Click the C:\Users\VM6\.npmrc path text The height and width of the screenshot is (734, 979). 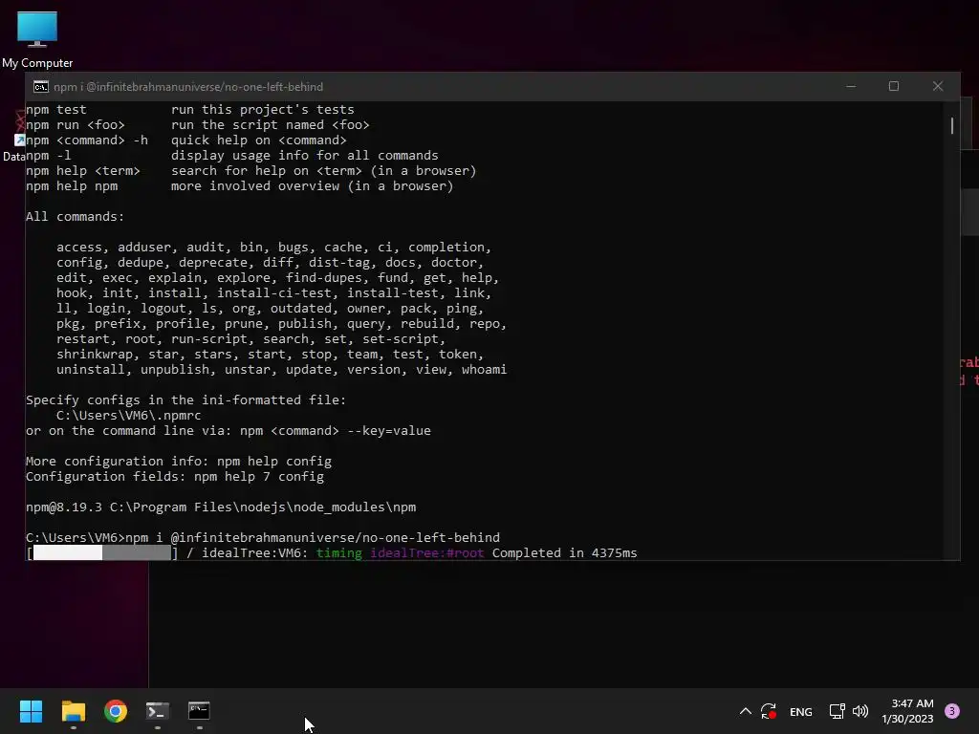(x=129, y=415)
